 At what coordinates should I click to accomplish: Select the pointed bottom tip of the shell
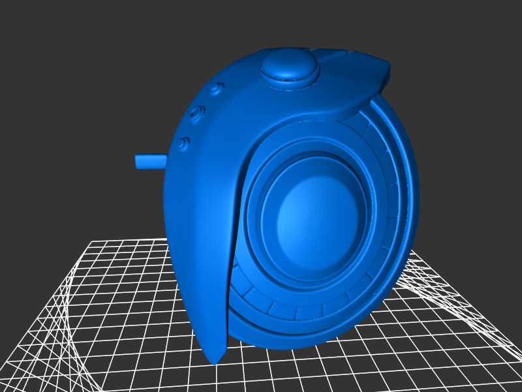tap(214, 357)
